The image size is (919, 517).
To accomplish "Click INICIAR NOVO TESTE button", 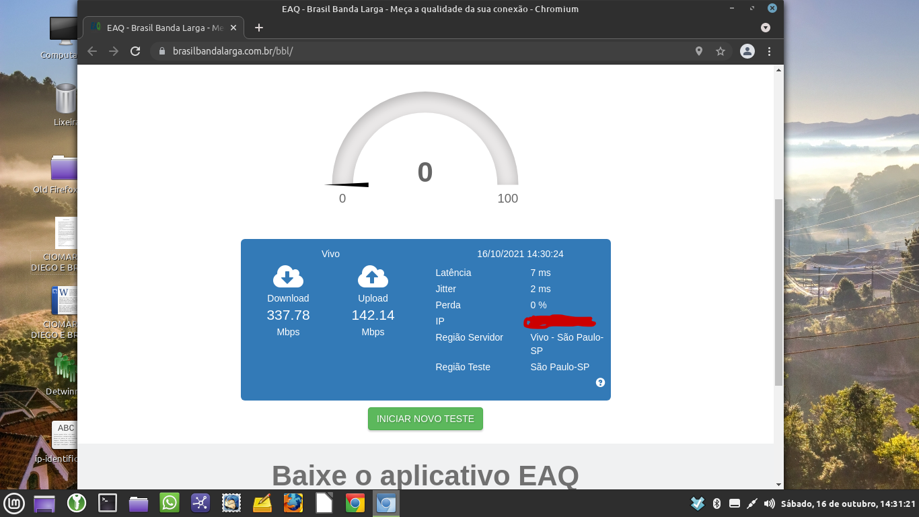I will [x=425, y=419].
